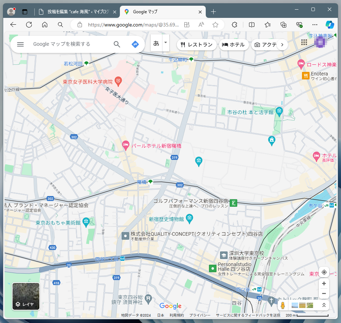Click the browser toolbar search icon
341x323 pixels.
pos(60,25)
